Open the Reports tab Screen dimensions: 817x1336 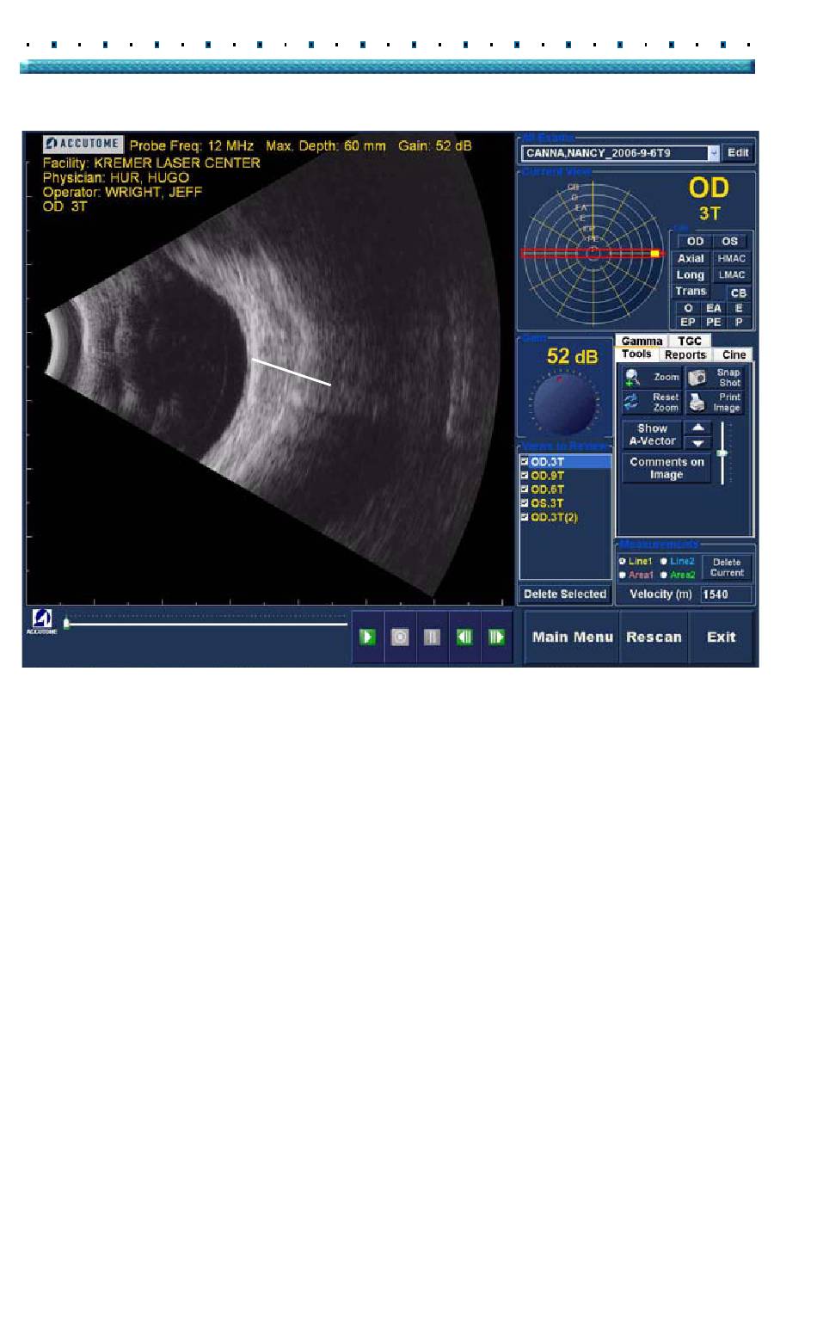point(685,354)
